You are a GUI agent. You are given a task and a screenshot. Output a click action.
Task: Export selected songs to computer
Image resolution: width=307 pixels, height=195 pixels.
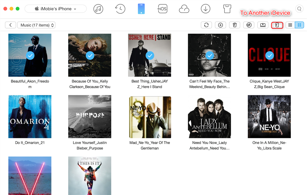(x=263, y=25)
